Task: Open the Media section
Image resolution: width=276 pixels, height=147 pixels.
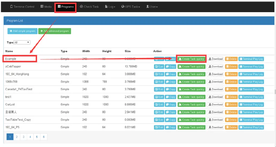Action: (x=46, y=7)
